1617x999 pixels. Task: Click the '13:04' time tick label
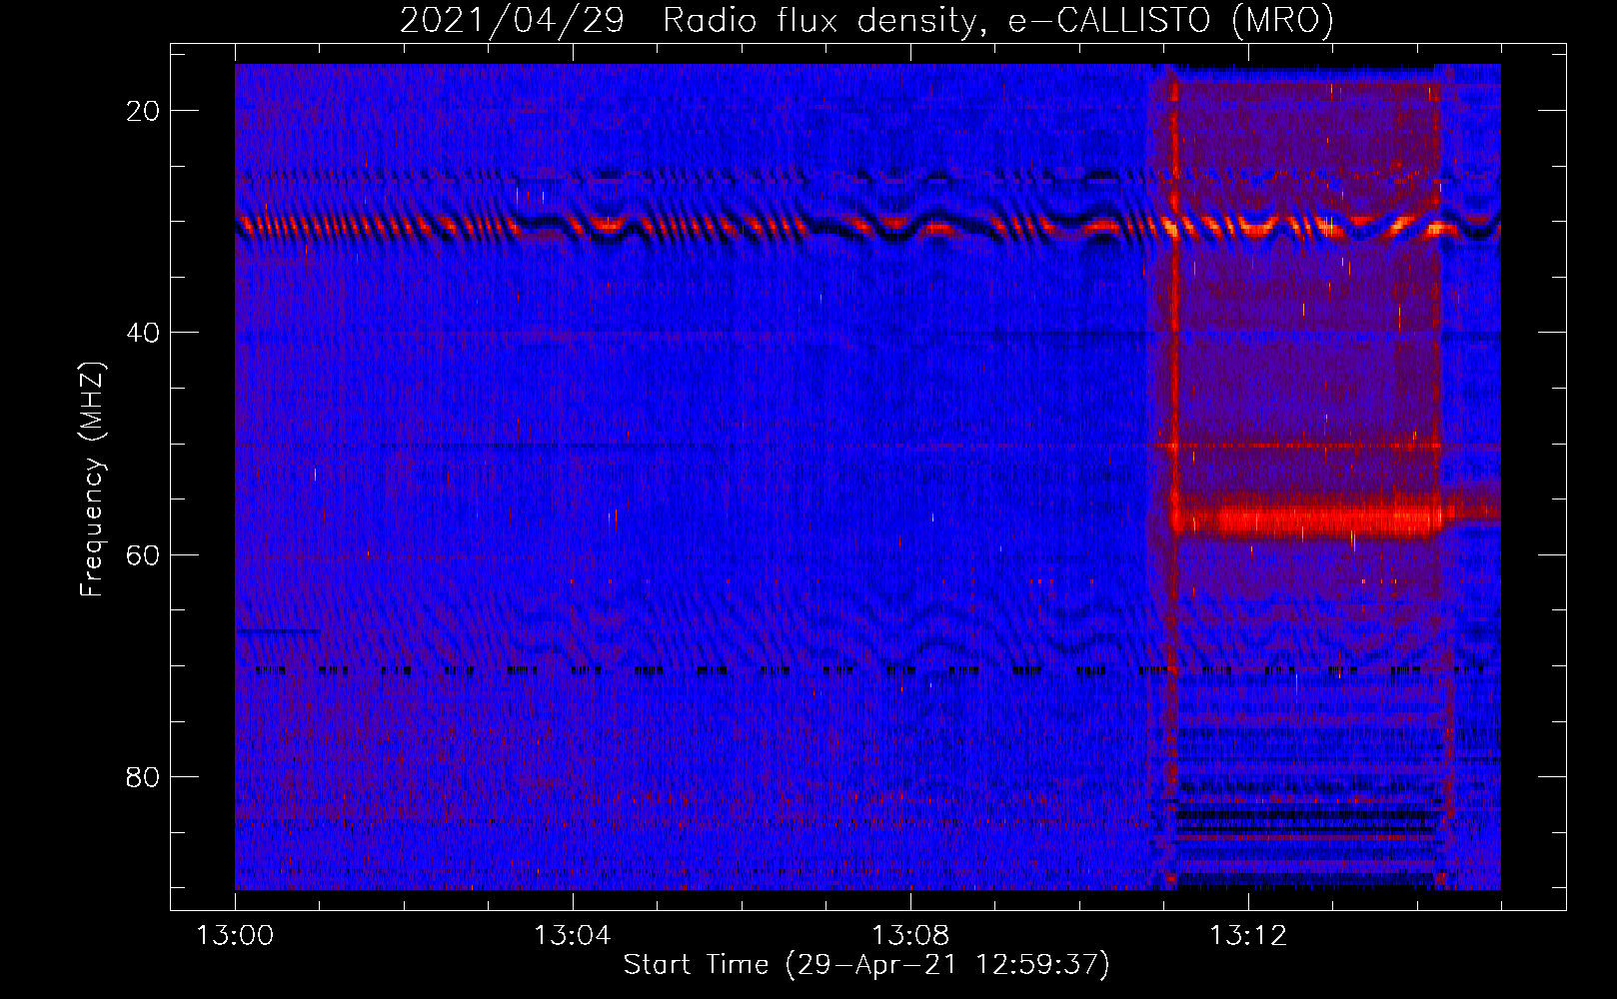point(573,936)
